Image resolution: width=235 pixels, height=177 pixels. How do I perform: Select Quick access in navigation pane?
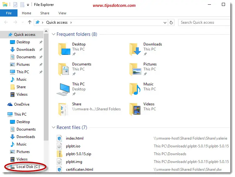pyautogui.click(x=22, y=35)
